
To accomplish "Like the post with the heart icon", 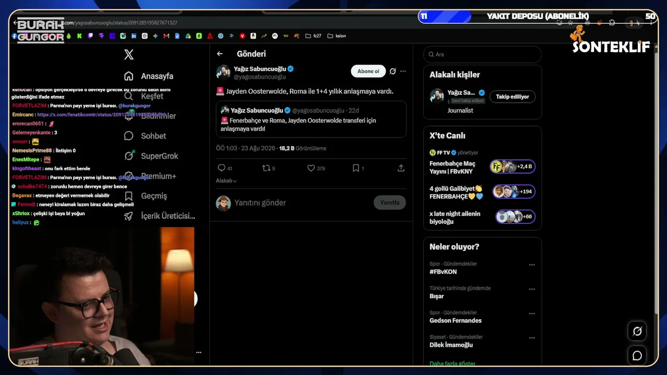I will coord(311,168).
